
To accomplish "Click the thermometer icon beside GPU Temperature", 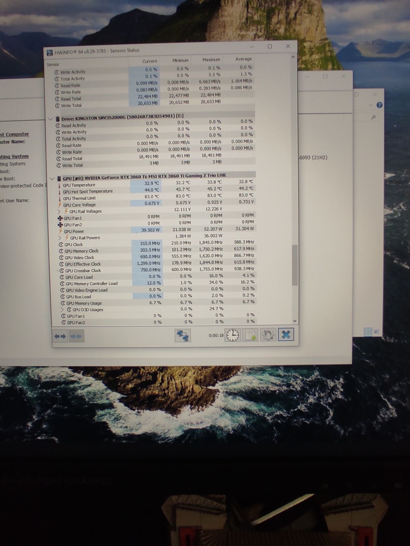I will pos(60,185).
